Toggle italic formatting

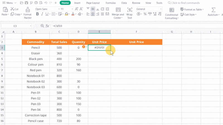click(42, 14)
